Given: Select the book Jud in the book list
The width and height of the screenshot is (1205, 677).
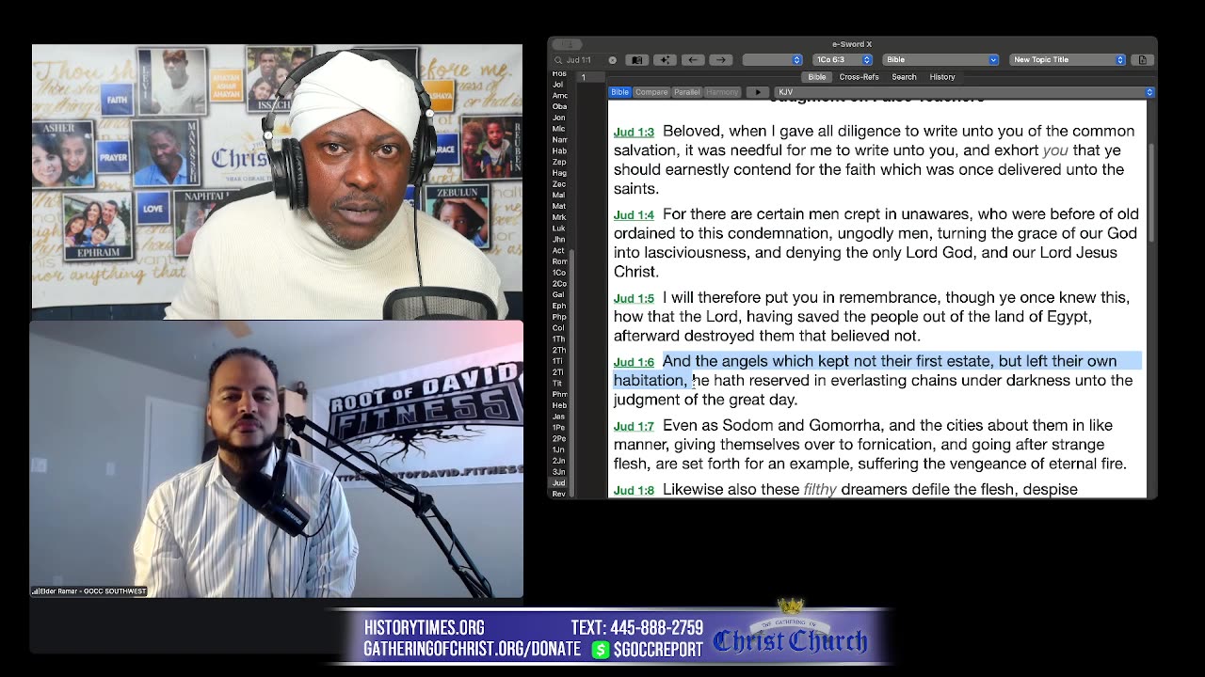Looking at the screenshot, I should (x=559, y=482).
